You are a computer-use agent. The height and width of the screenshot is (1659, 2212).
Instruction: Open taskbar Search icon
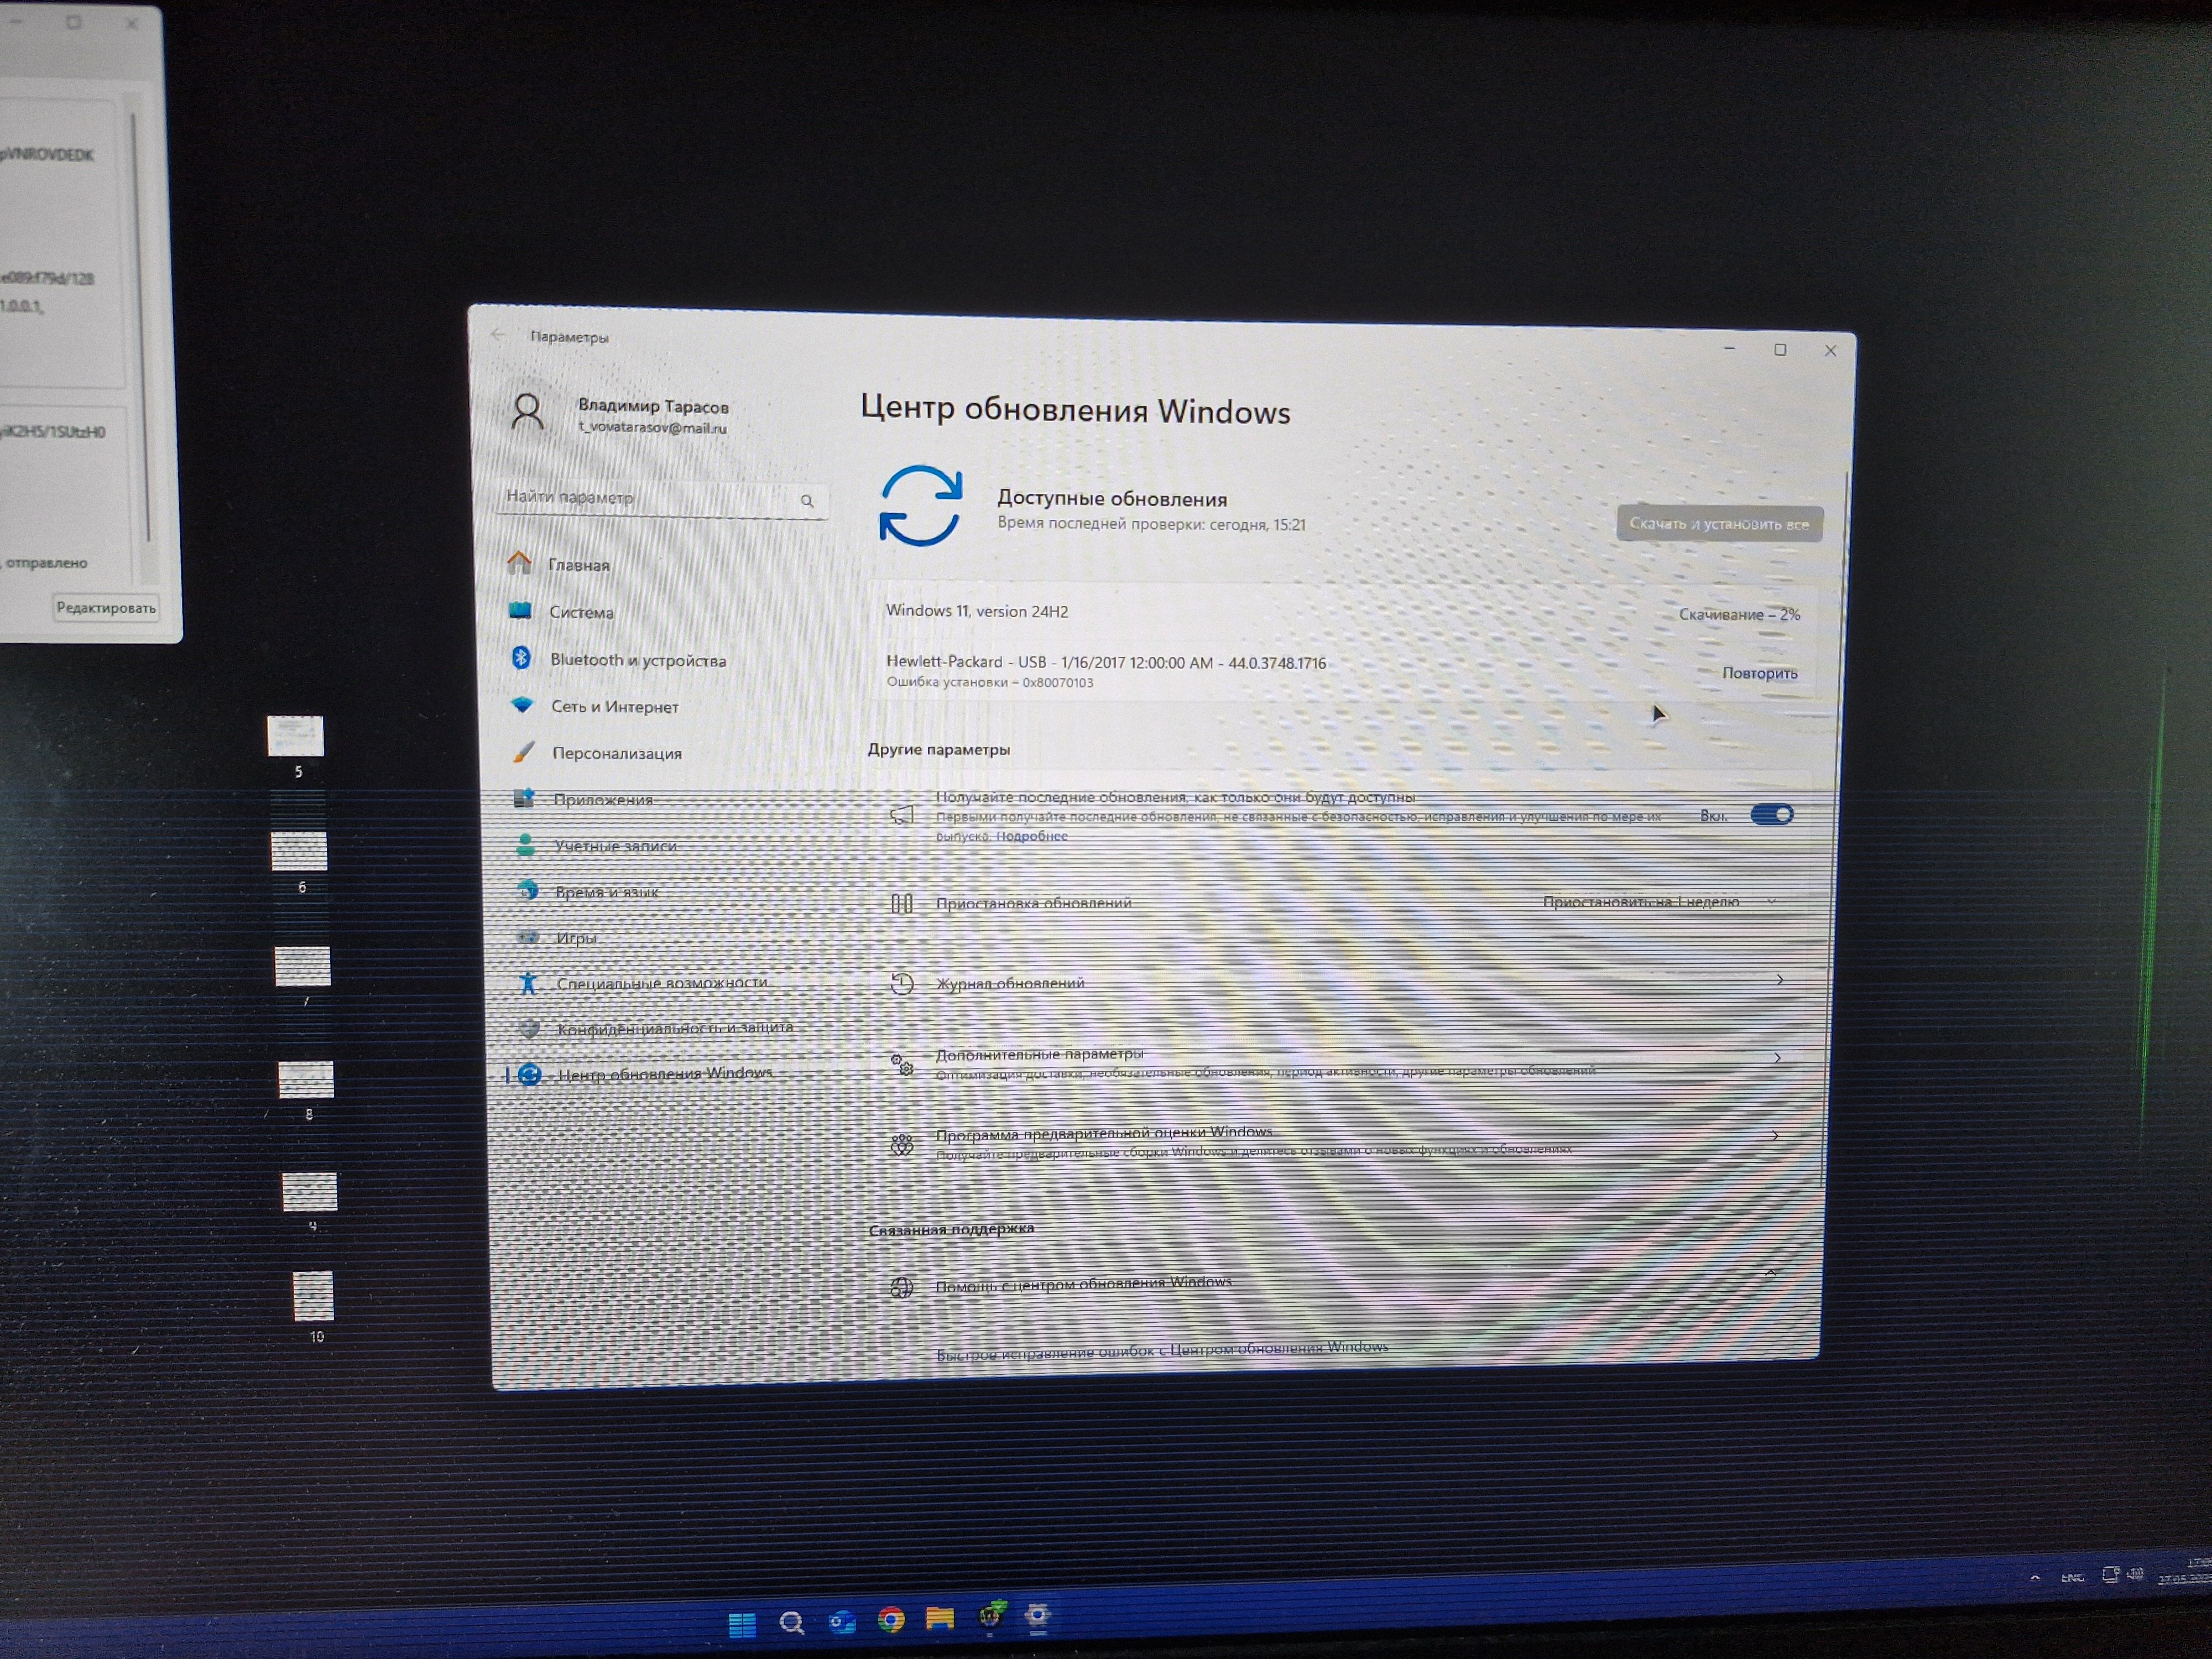(x=792, y=1623)
